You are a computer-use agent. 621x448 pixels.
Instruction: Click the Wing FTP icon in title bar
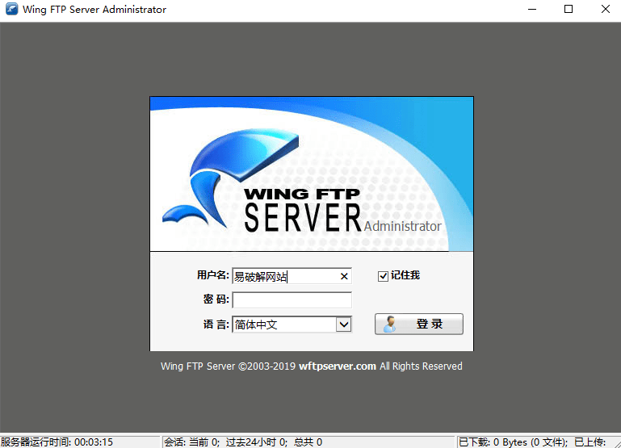(11, 10)
